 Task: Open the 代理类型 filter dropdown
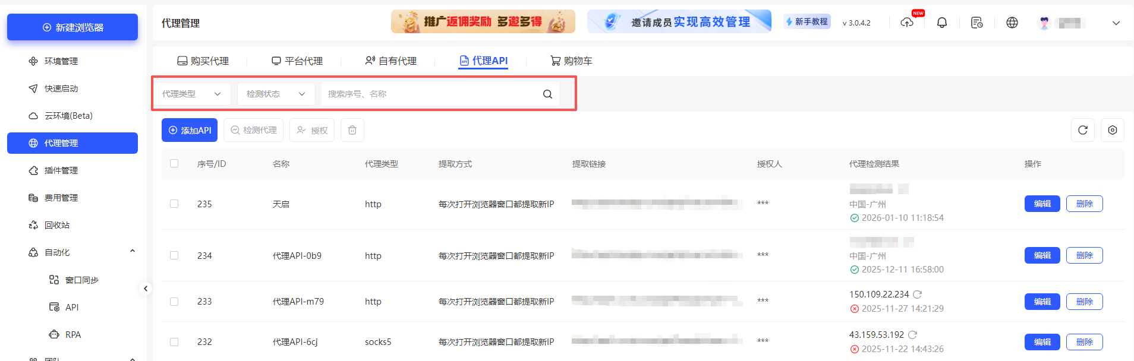click(191, 94)
